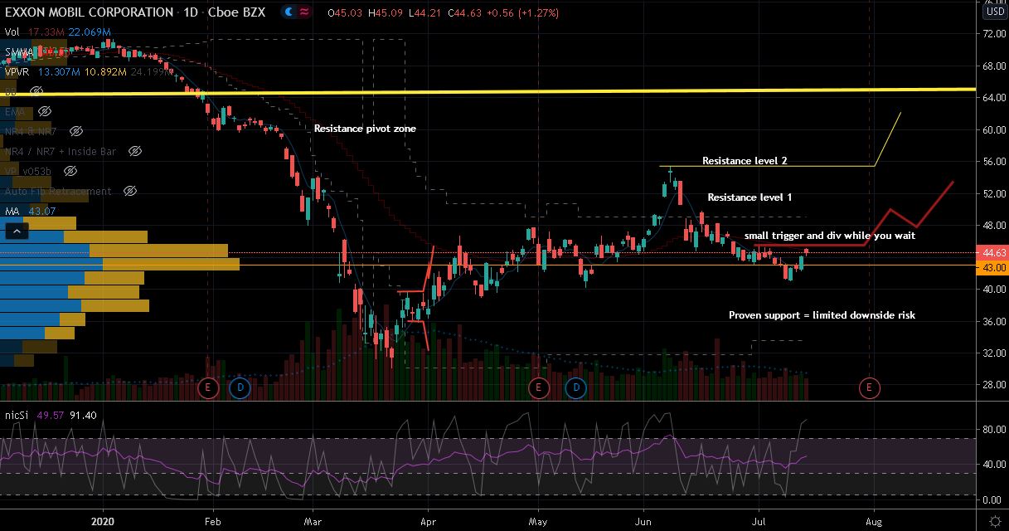Select the MA 43.07 indicator legend
The height and width of the screenshot is (531, 1009).
29,211
